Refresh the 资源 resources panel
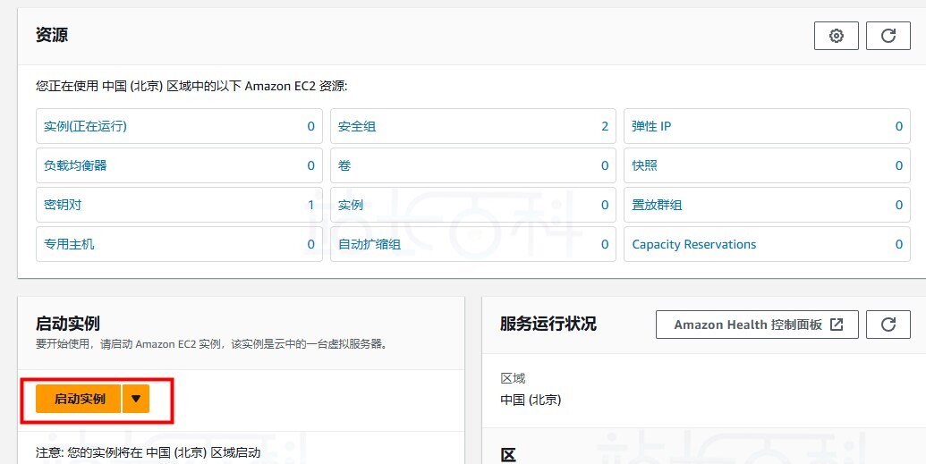Viewport: 926px width, 464px height. [888, 36]
